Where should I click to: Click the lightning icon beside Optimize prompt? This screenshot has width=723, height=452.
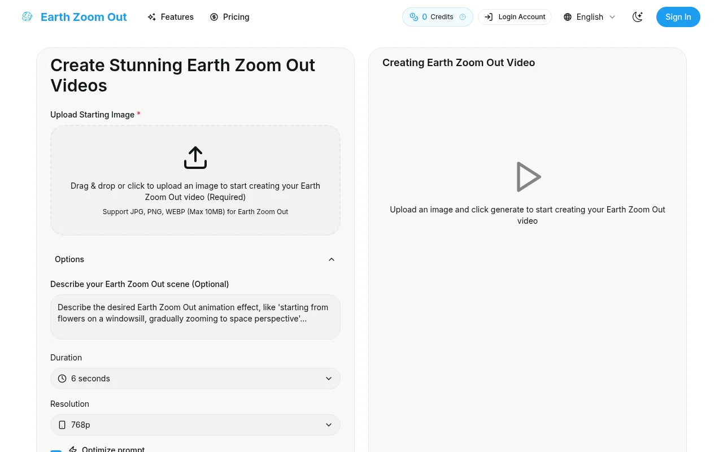pyautogui.click(x=73, y=450)
